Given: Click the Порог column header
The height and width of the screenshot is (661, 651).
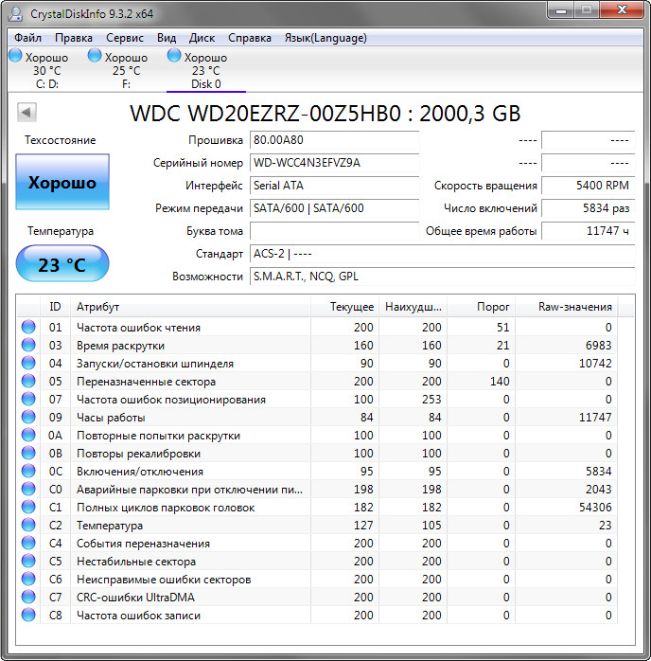Looking at the screenshot, I should pyautogui.click(x=482, y=307).
